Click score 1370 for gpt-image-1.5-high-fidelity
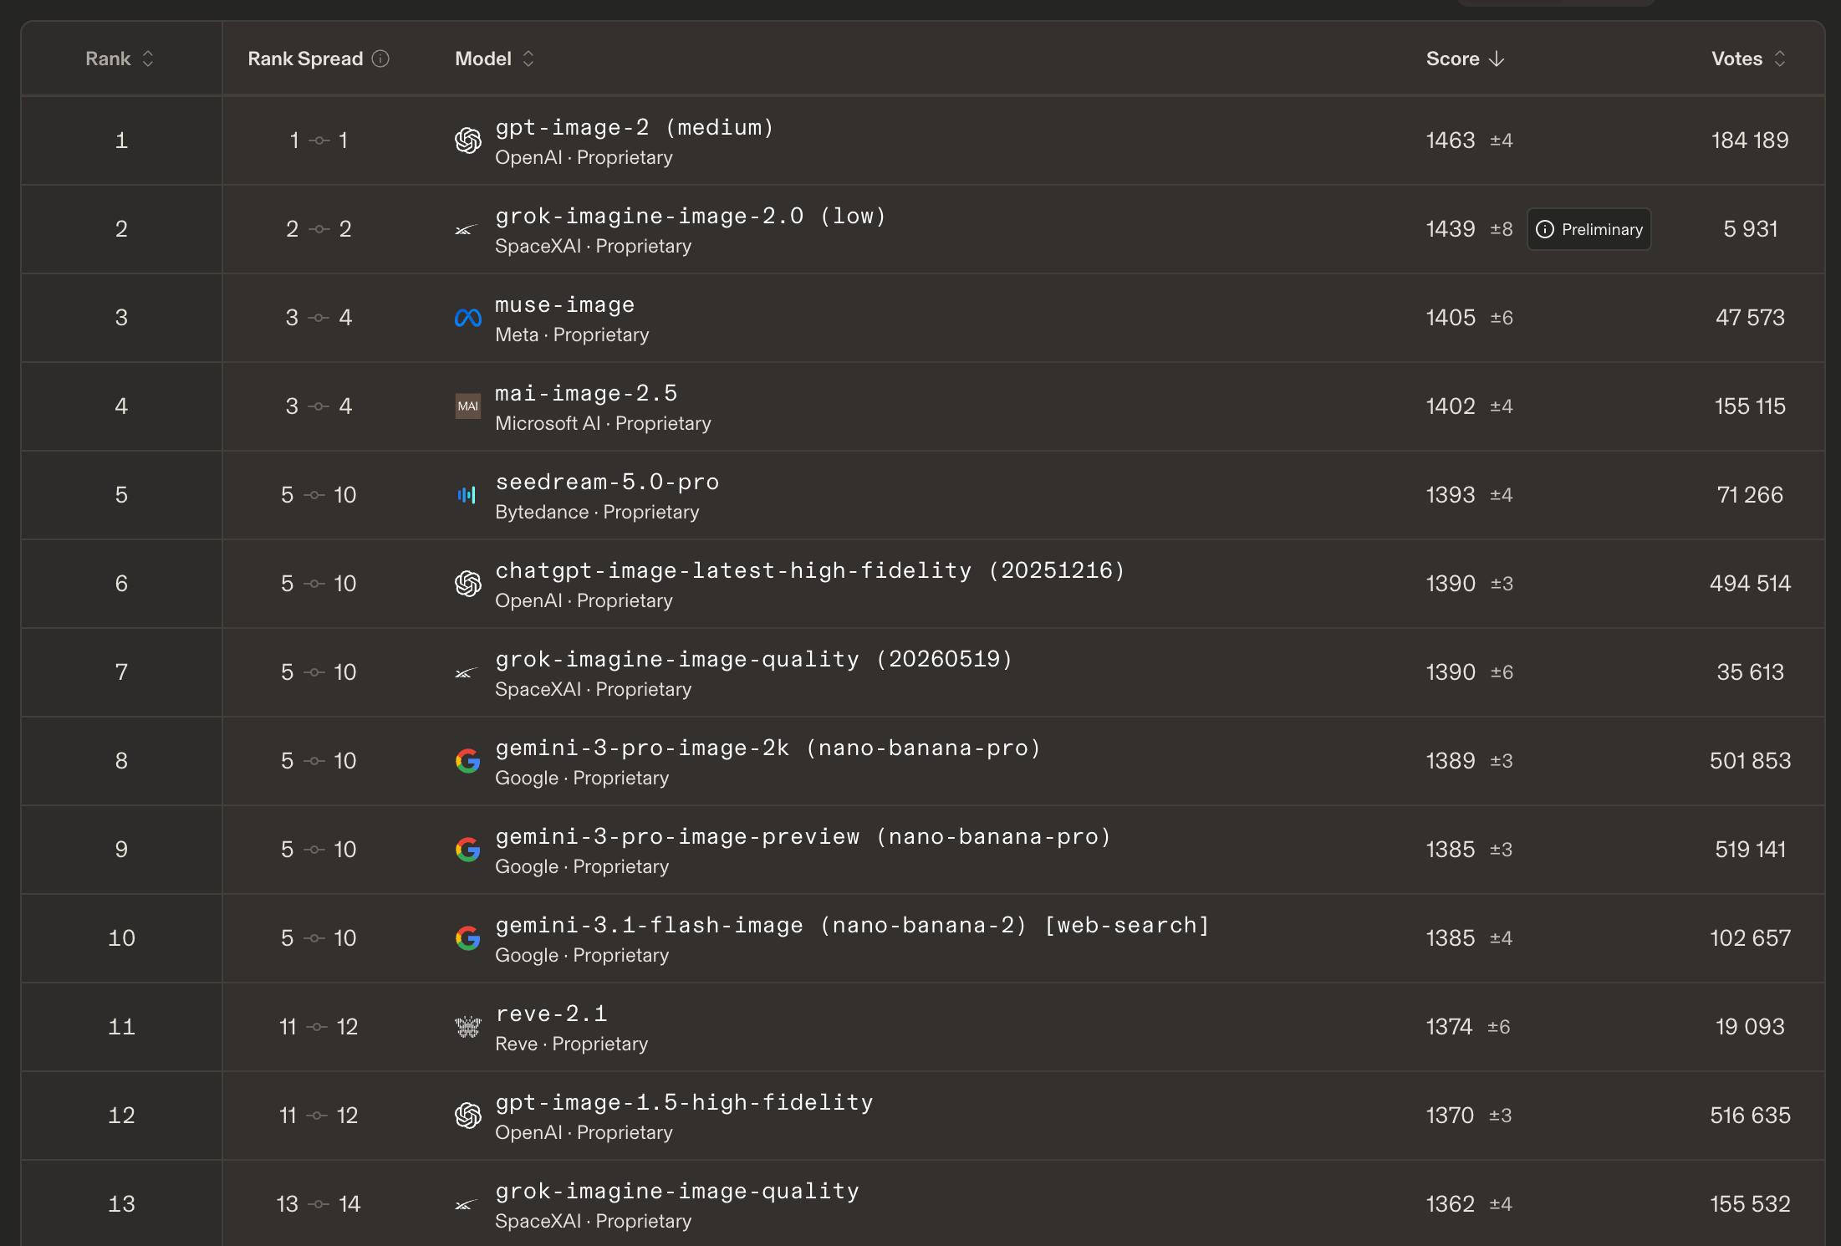Image resolution: width=1841 pixels, height=1246 pixels. tap(1450, 1116)
